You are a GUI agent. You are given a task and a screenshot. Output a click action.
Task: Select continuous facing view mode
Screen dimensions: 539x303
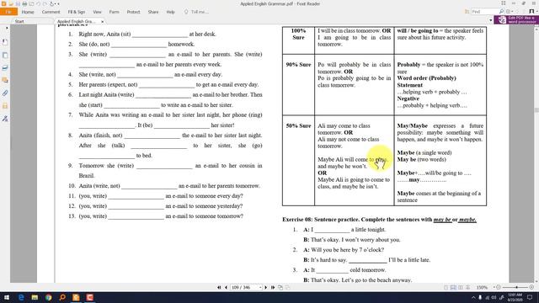coord(468,287)
